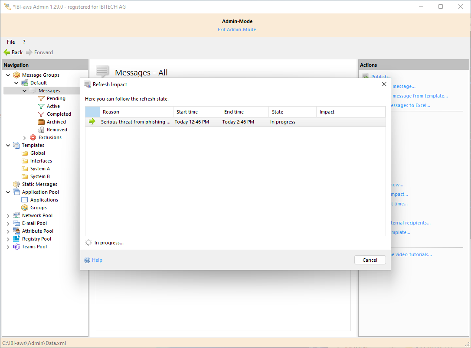The width and height of the screenshot is (471, 348).
Task: Expand the E-mail Pool node
Action: (8, 223)
